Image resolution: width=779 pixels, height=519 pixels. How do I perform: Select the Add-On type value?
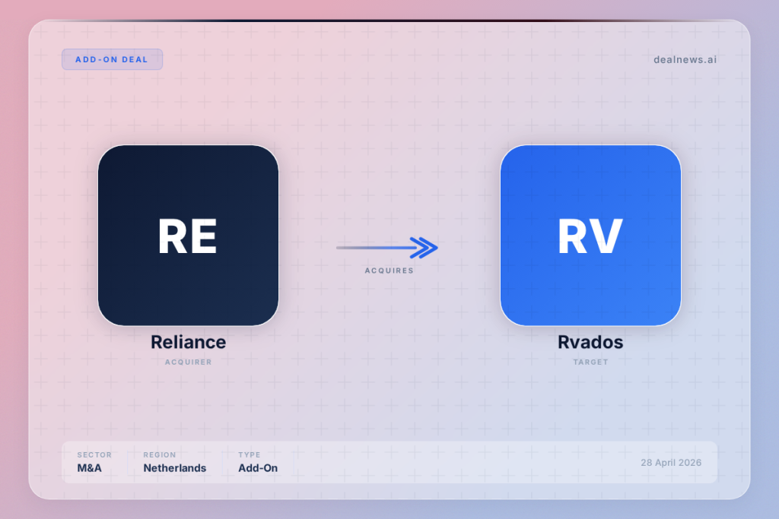(258, 468)
